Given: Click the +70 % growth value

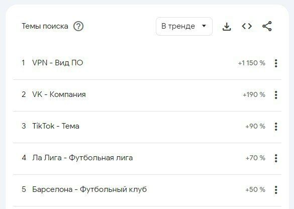Looking at the screenshot, I should (x=255, y=158).
